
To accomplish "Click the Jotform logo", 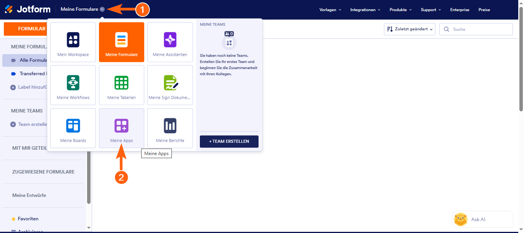I will (x=28, y=9).
